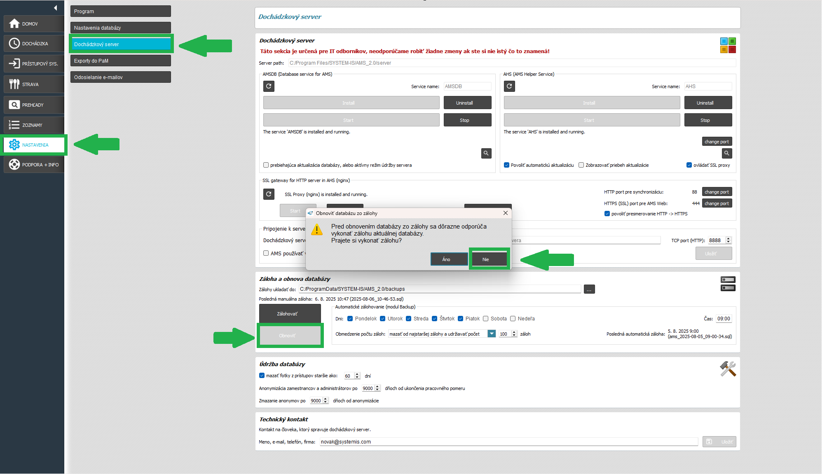The image size is (822, 474).
Task: Open the Strava cutlery icon section
Action: click(x=14, y=84)
